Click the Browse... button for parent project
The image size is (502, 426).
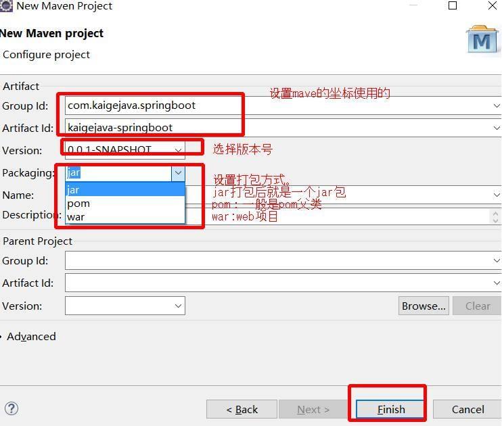click(424, 306)
